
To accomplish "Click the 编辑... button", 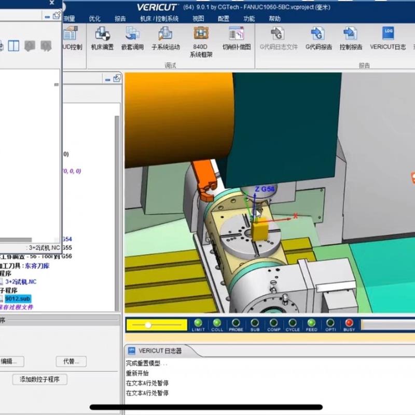I will [11, 361].
